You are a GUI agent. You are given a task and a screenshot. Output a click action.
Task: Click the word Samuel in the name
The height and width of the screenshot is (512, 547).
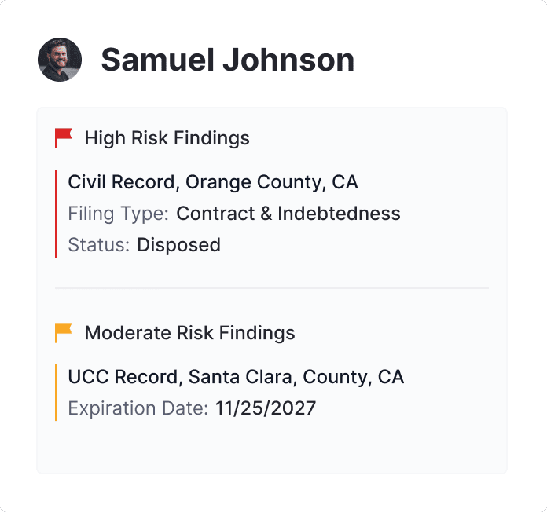coord(159,60)
